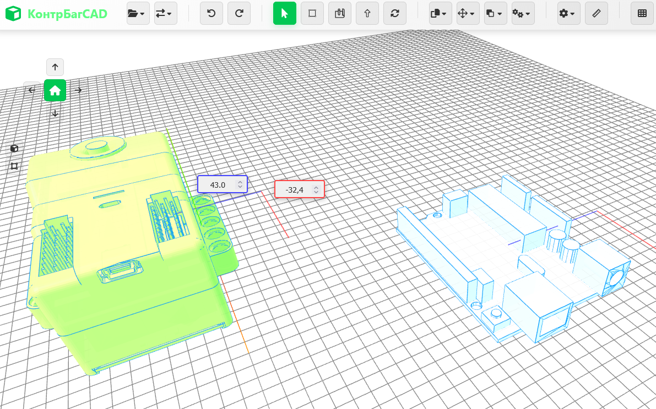Toggle the bounding box wireframe mode
Screen dimensions: 656x409
click(x=15, y=166)
